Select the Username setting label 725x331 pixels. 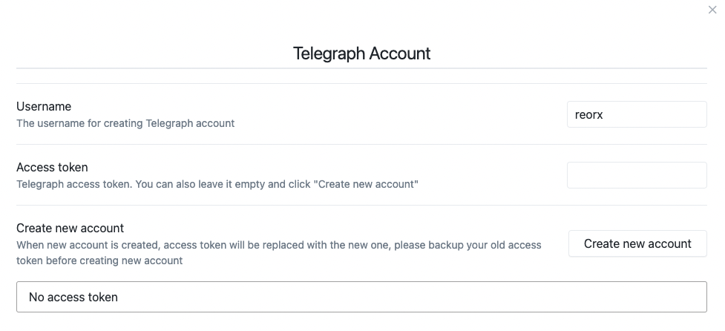44,107
